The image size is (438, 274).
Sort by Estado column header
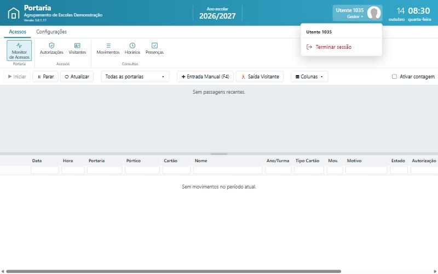tap(398, 161)
